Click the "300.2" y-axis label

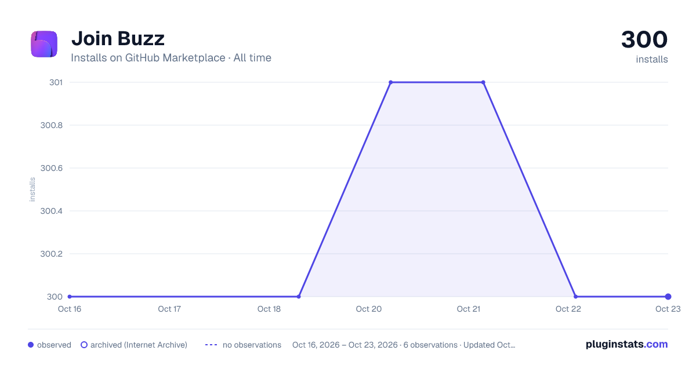point(51,254)
